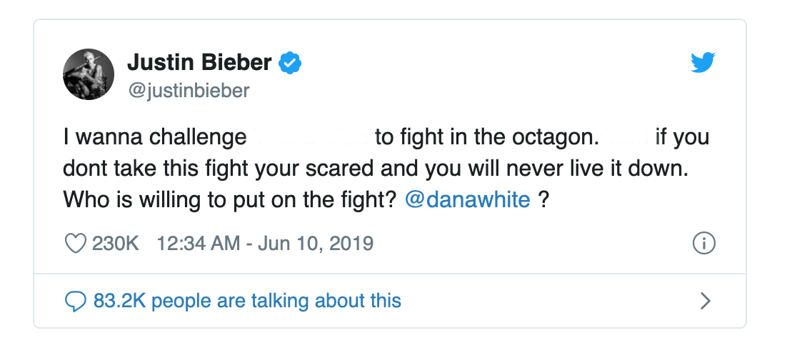Click the Twitter bird logo
Screen dimensions: 797x353
coord(703,64)
